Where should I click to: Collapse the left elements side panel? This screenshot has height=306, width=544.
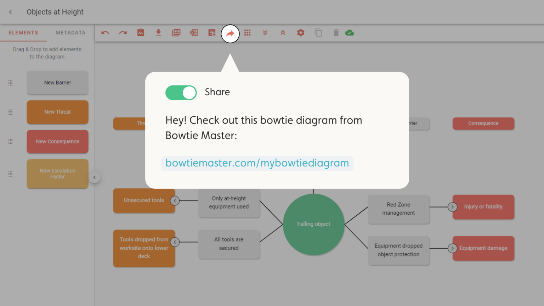point(95,177)
